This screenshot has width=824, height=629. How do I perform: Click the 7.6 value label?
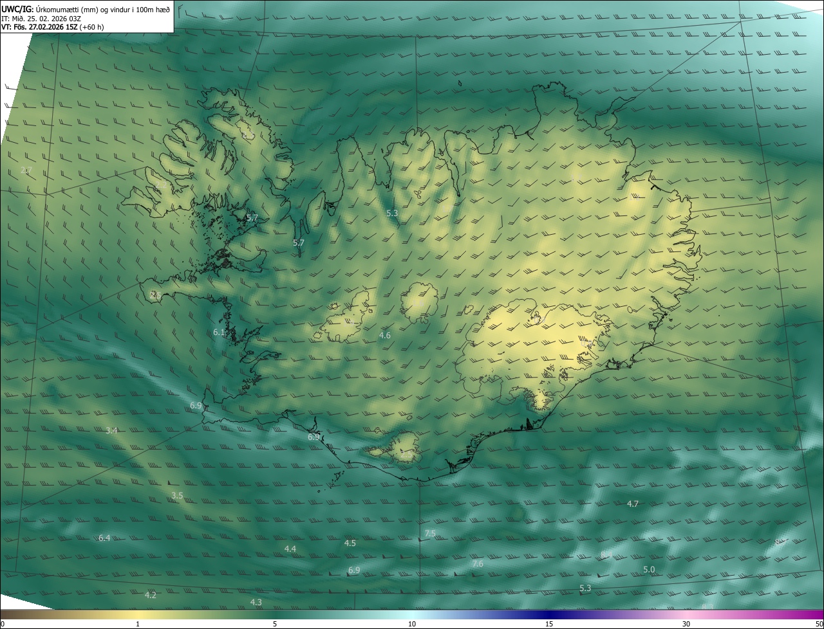[477, 564]
